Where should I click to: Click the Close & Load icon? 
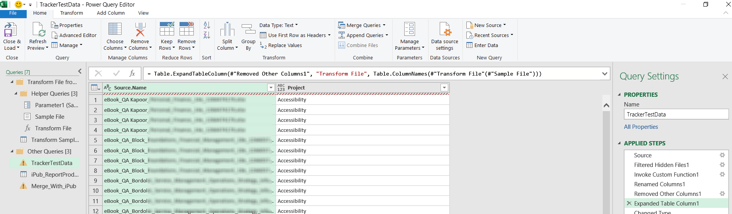point(10,30)
